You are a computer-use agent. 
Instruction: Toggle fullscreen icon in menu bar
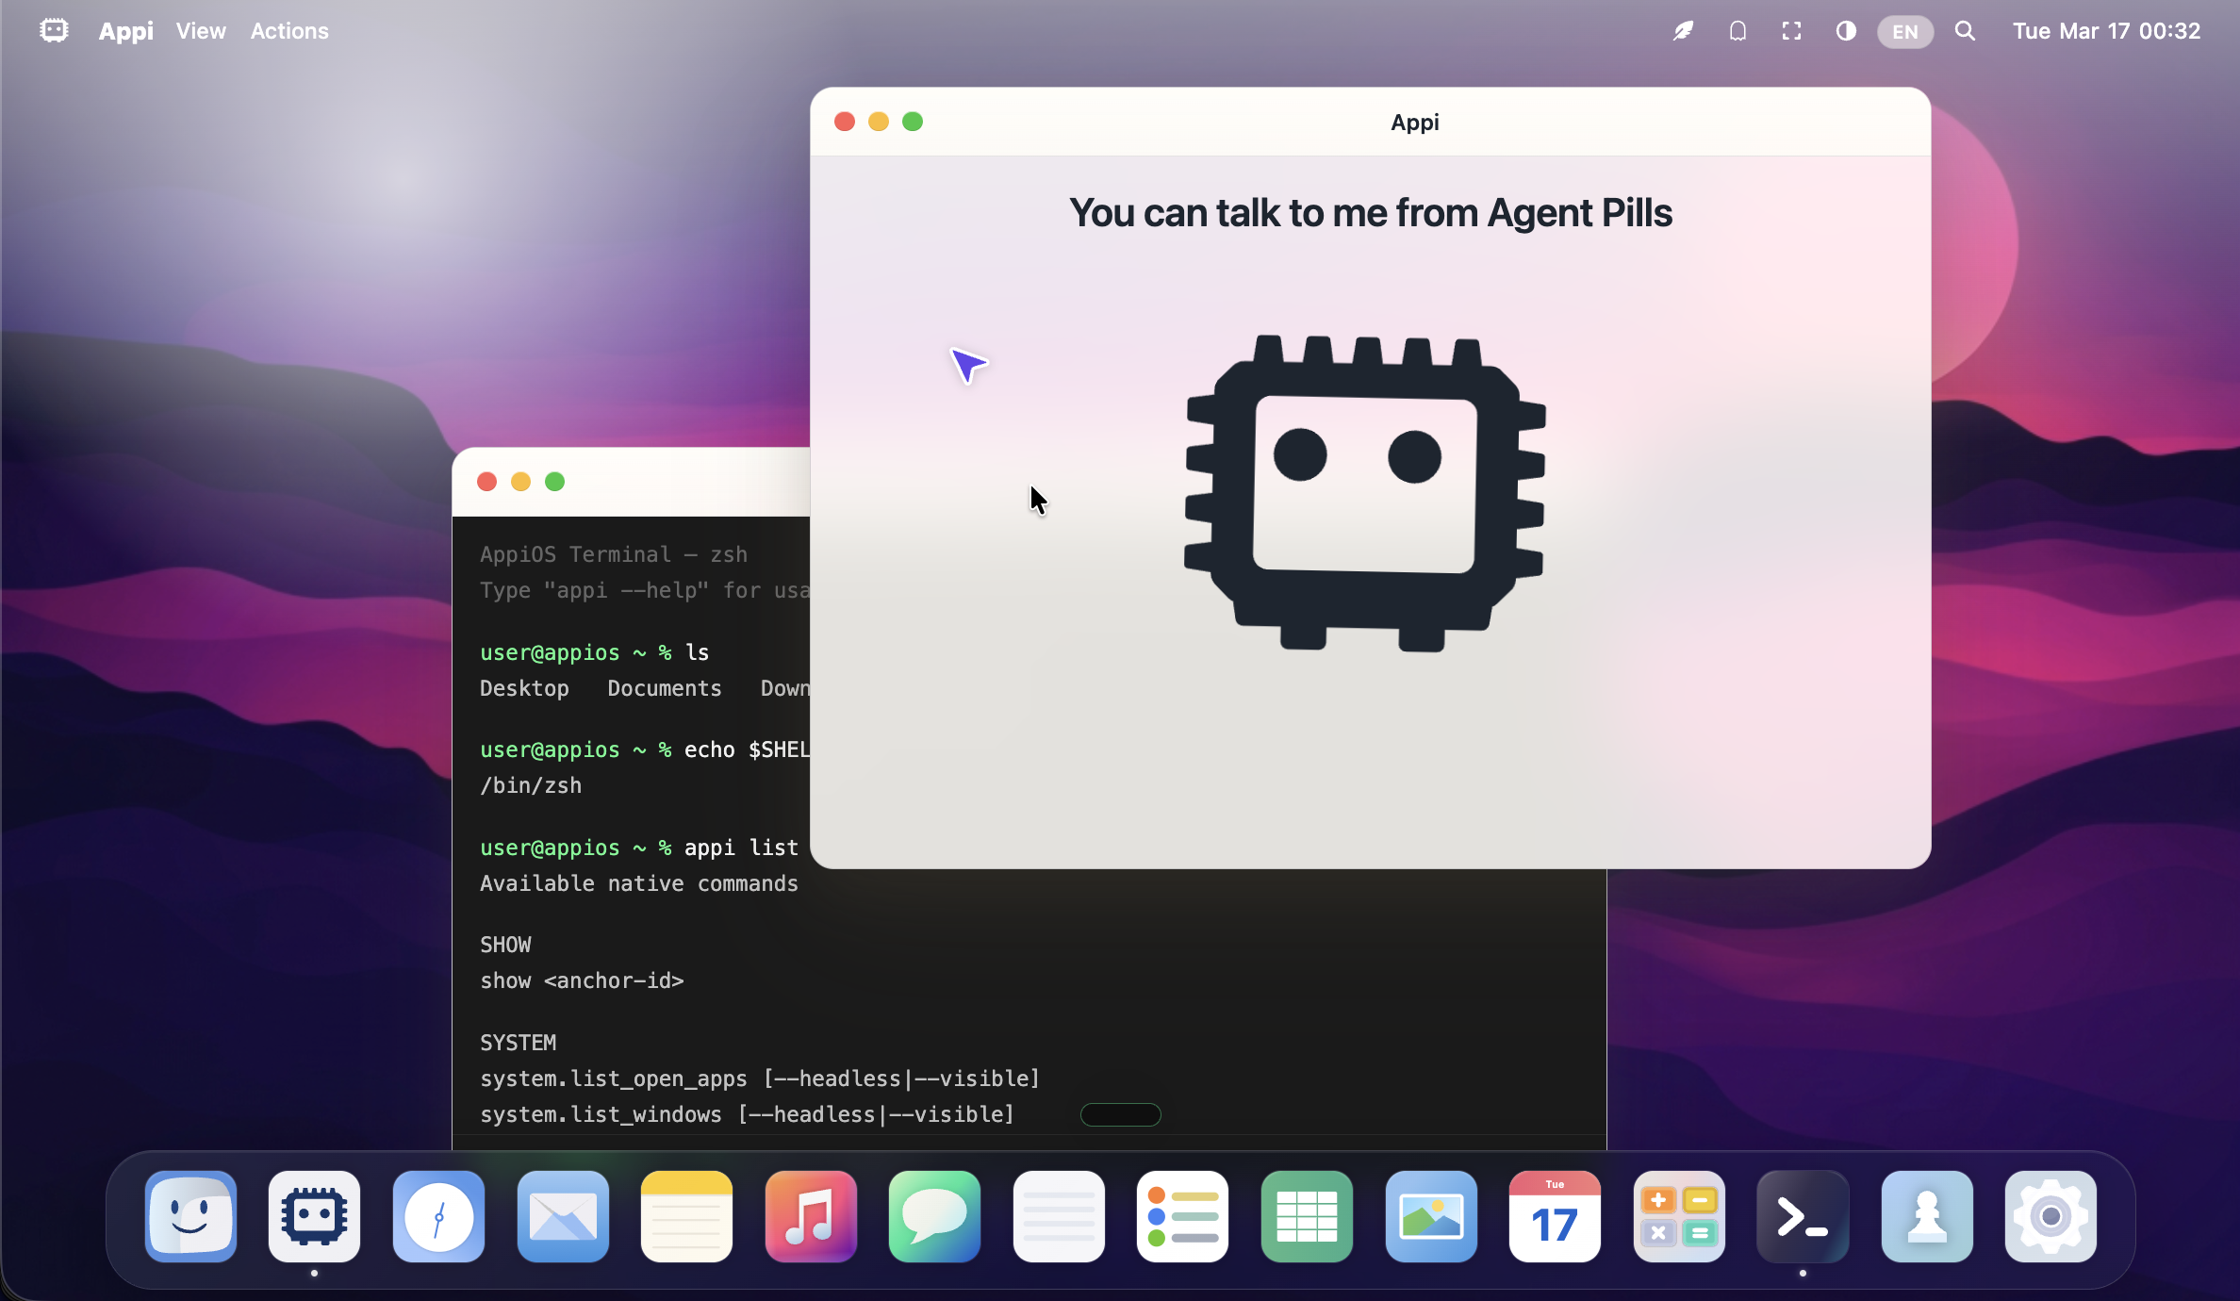click(1791, 31)
